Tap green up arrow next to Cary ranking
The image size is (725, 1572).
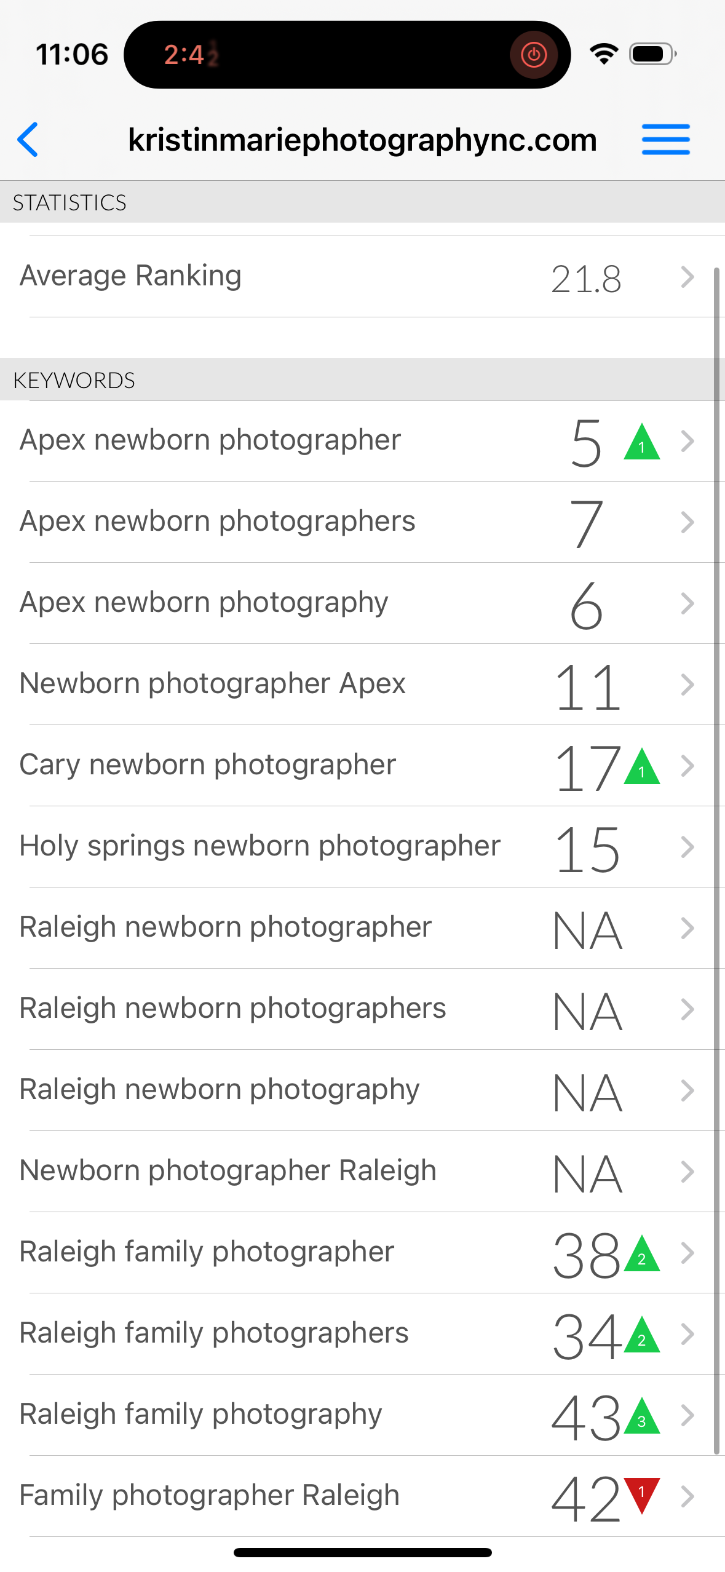641,768
